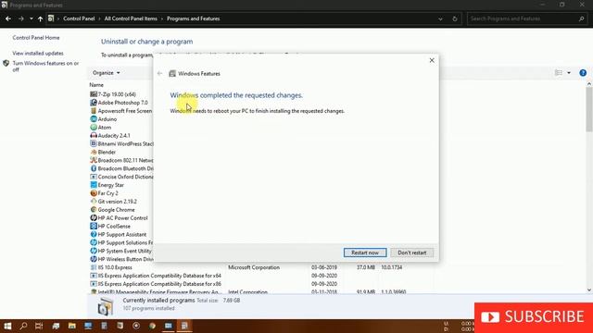
Task: Select the Git version 2.19.2 icon
Action: [x=94, y=202]
